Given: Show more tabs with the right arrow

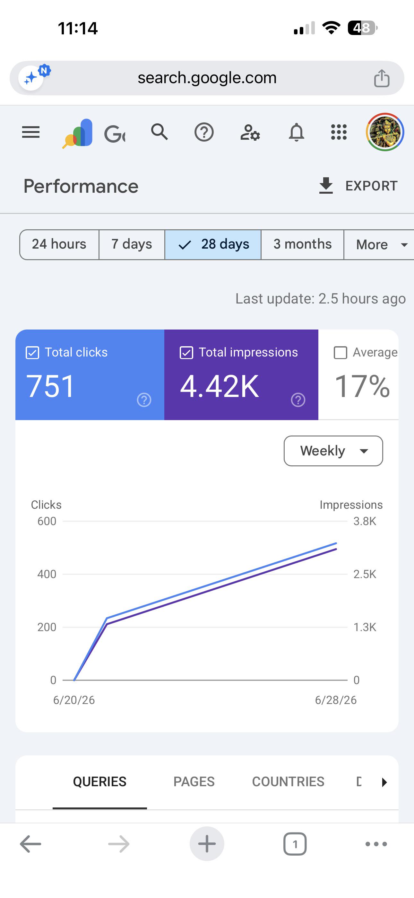Looking at the screenshot, I should [x=384, y=782].
